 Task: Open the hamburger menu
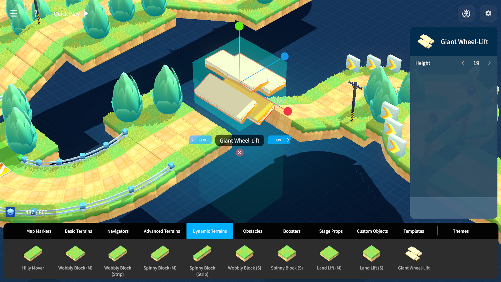(x=13, y=13)
